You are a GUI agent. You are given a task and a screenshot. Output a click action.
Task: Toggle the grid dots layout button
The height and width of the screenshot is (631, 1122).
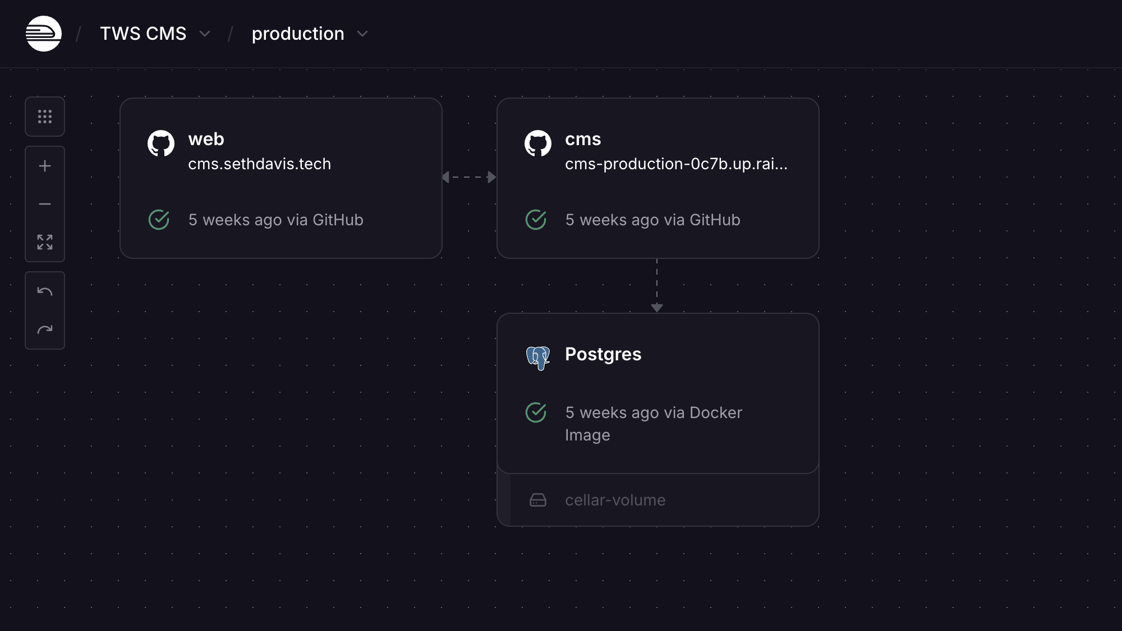pos(45,117)
